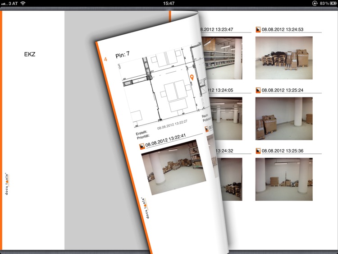Tap the created date 08.08.2012 13:22:27
338x254 pixels.
tap(172, 125)
